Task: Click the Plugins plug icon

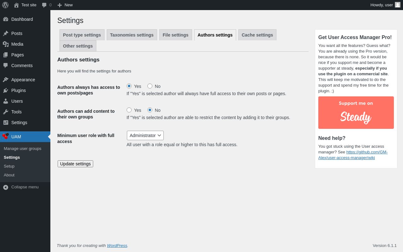Action: 6,90
